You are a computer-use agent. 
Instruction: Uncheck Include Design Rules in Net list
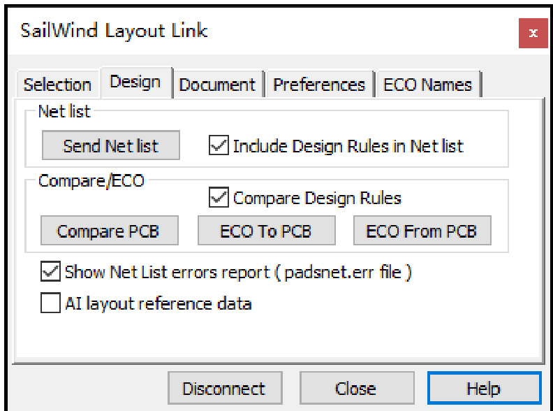pyautogui.click(x=219, y=146)
